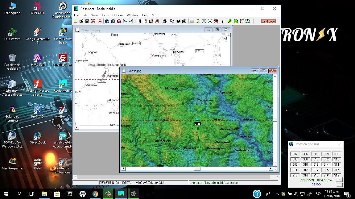
Task: Click the taskbar clock showing 11:38 a. m.
Action: (332, 194)
